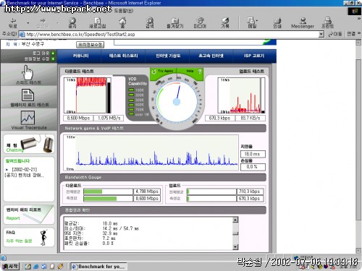The image size is (362, 271).
Task: Click the 1,075 MB/s download value
Action: [x=109, y=118]
